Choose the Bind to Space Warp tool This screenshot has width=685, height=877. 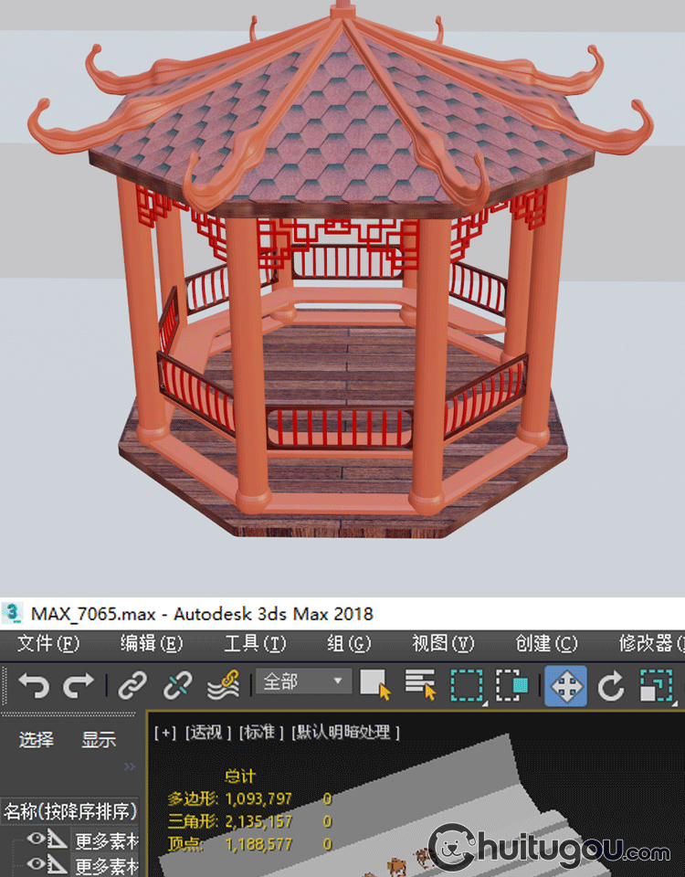[224, 685]
